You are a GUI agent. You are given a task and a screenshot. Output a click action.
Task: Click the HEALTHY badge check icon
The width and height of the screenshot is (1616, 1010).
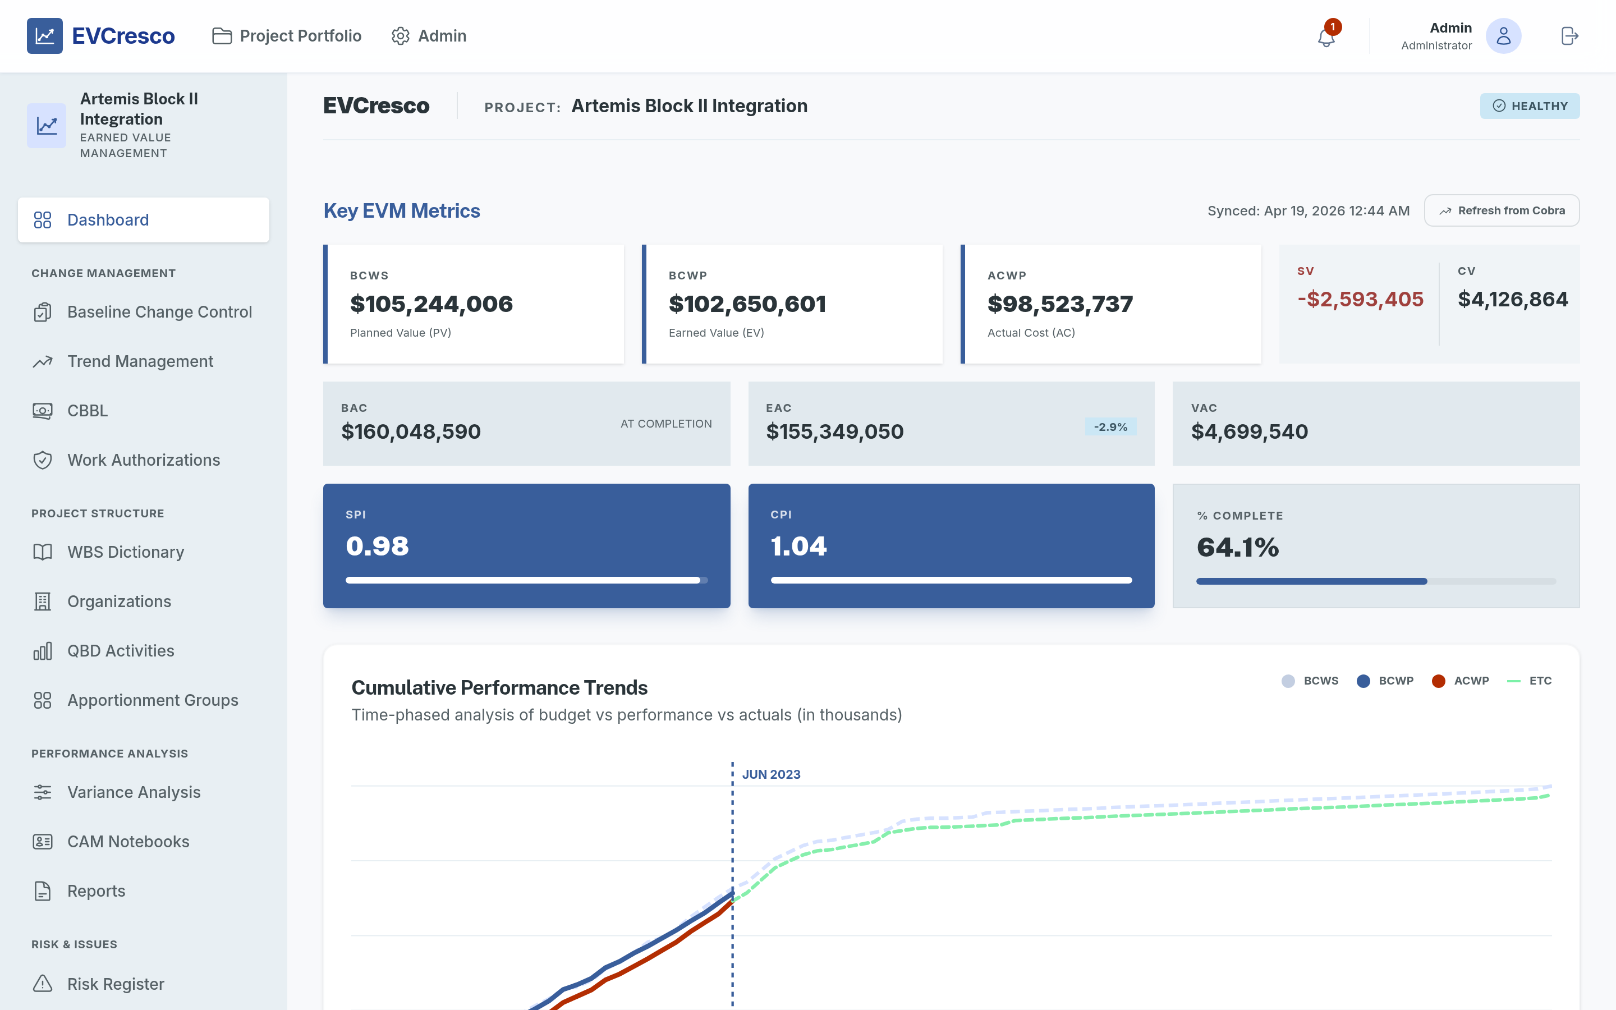click(1499, 105)
